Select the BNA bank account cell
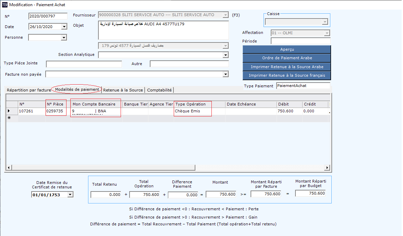 click(97, 111)
